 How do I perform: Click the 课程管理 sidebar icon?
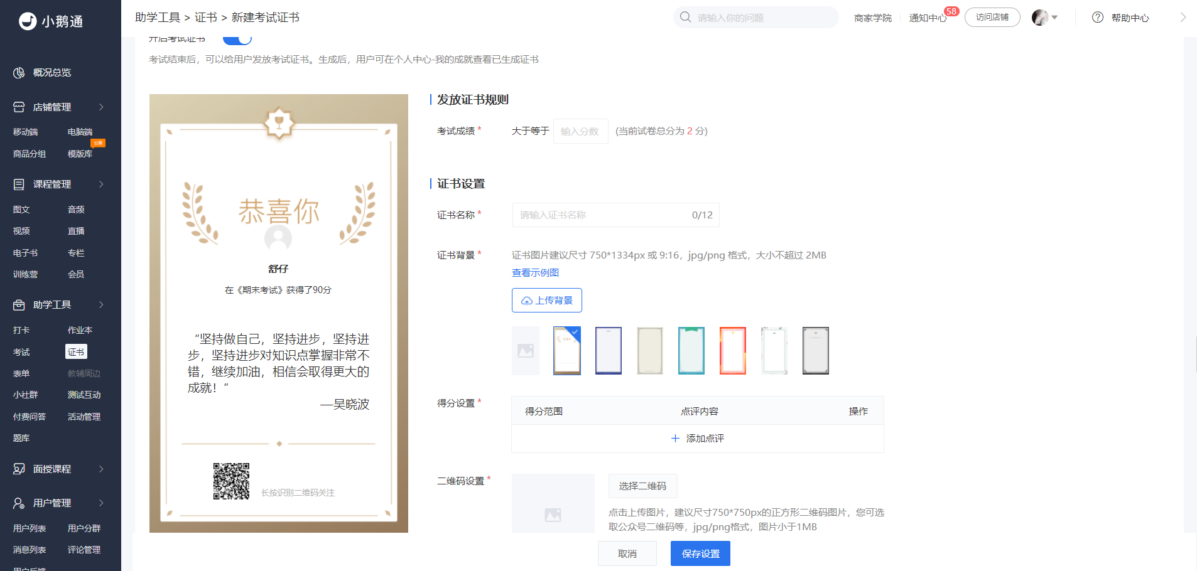coord(19,184)
